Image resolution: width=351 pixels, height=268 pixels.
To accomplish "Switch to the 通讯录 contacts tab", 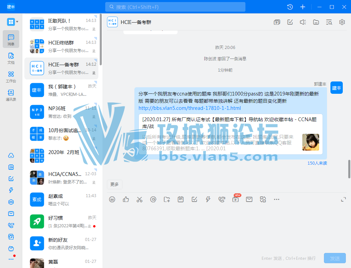I will coord(11,95).
